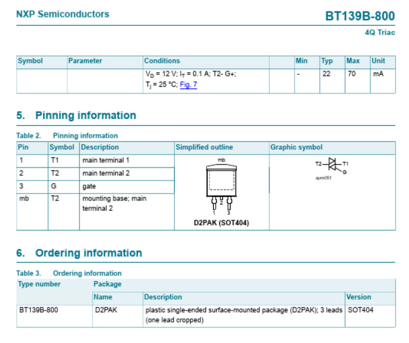
Task: Select the unit cell "mA"
Action: [378, 74]
